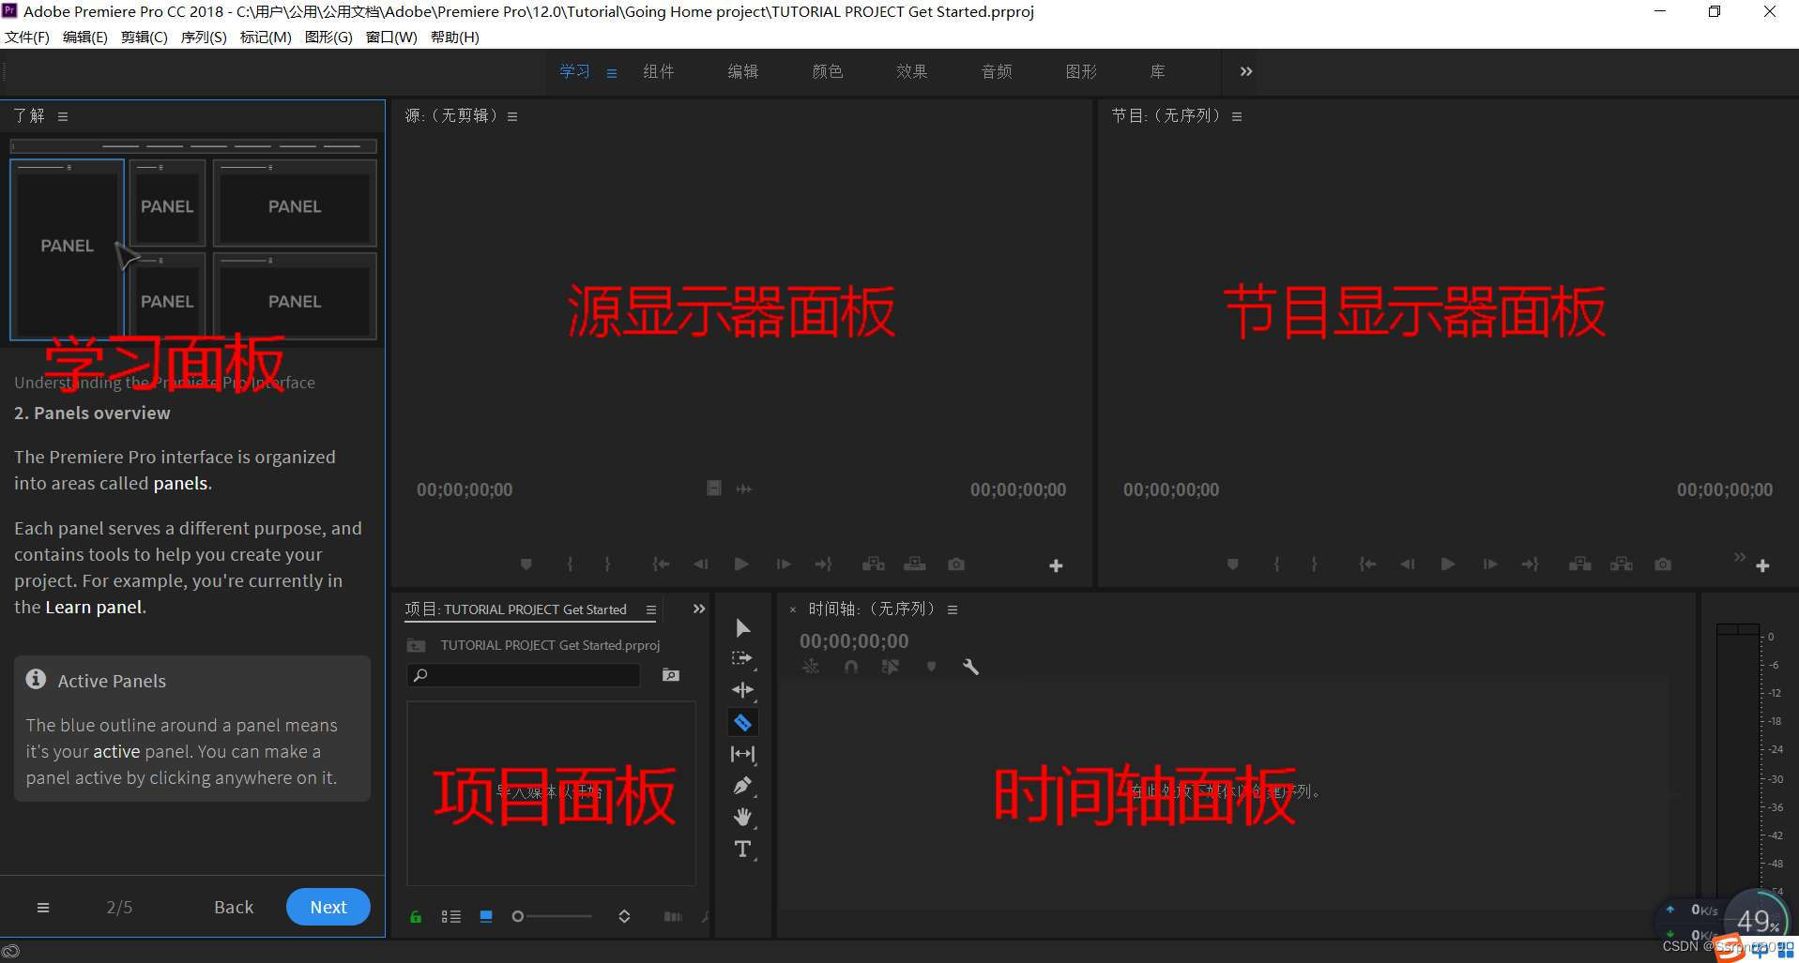The height and width of the screenshot is (963, 1799).
Task: Select the Type tool
Action: [742, 850]
